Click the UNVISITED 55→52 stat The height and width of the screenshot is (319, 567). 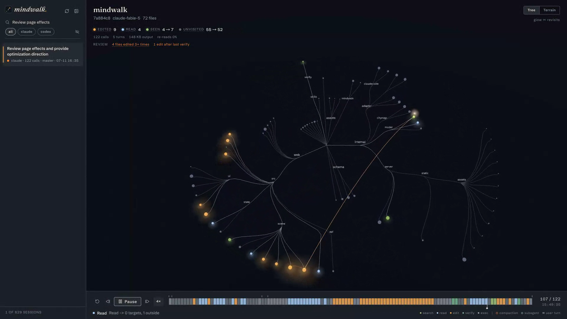[201, 30]
